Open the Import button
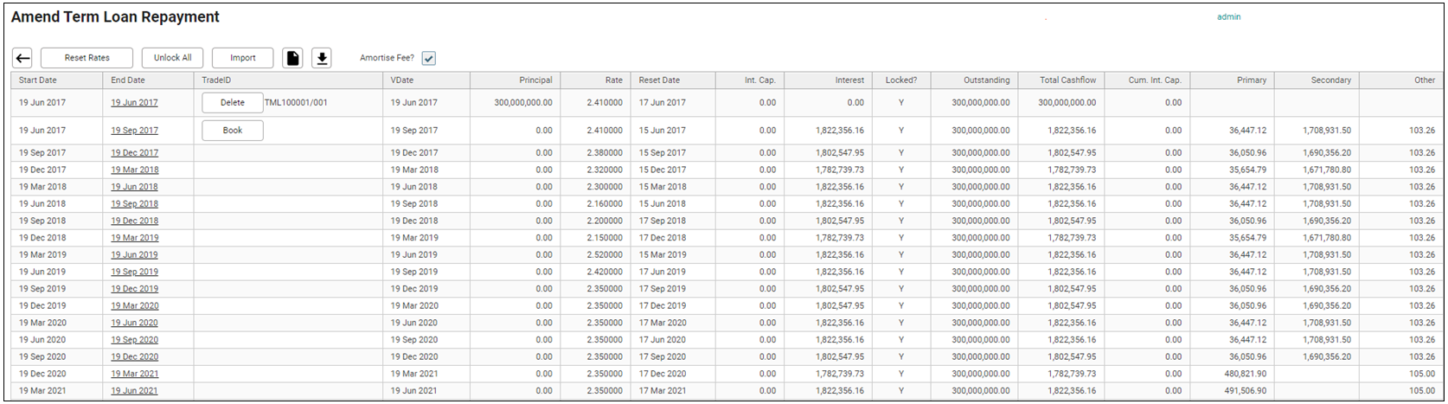The image size is (1448, 404). coord(242,58)
